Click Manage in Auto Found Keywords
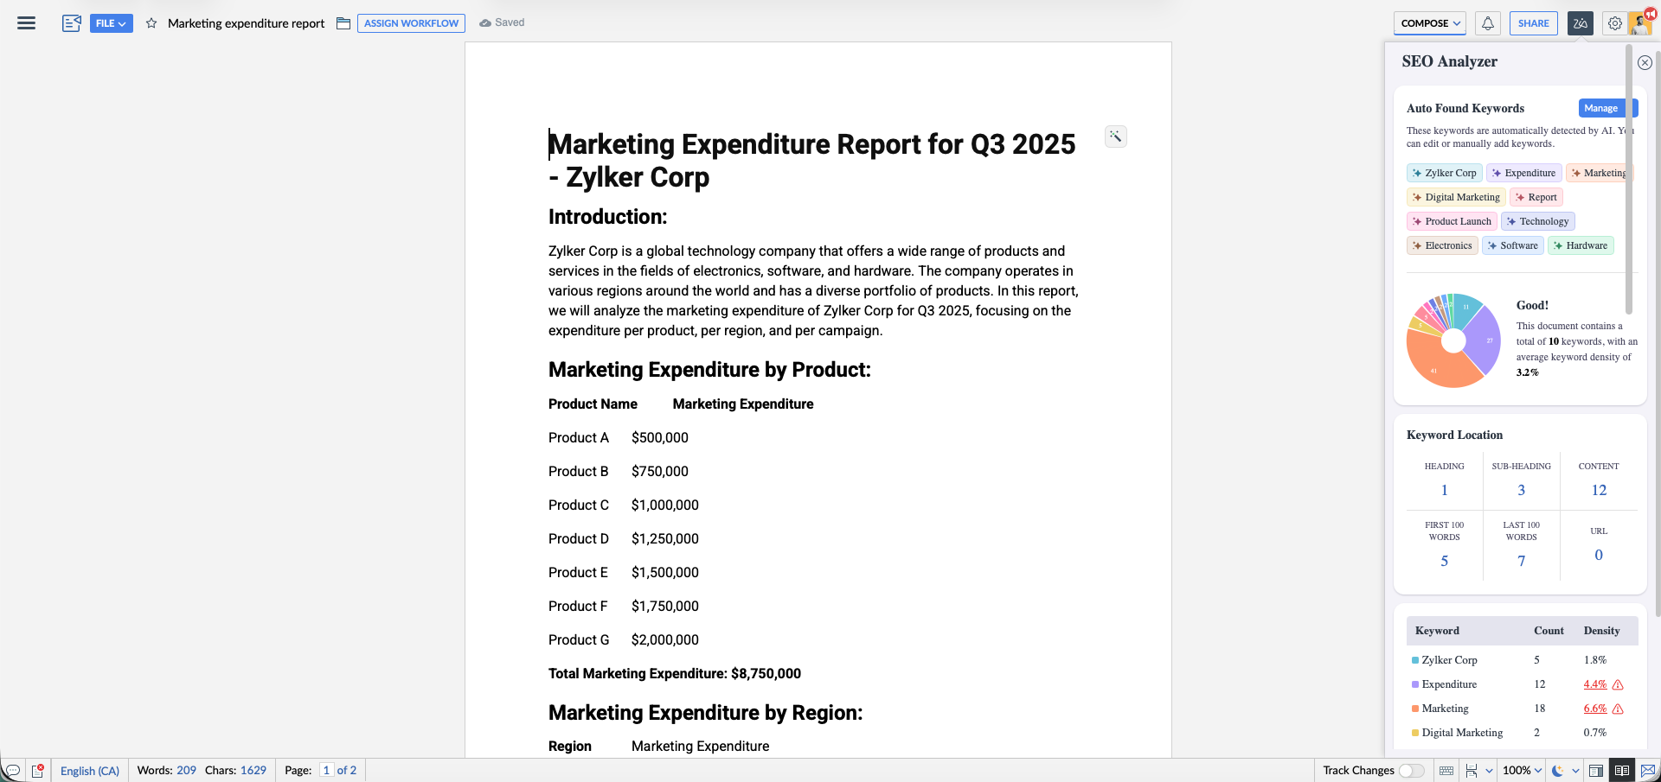Image resolution: width=1661 pixels, height=782 pixels. pyautogui.click(x=1600, y=108)
